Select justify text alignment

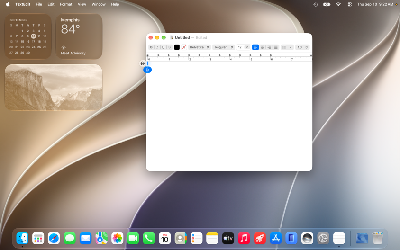pos(276,47)
